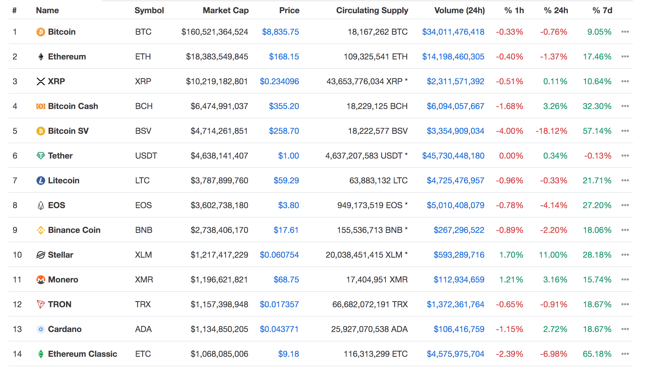Click EOS volume $5,010,408,079

[x=455, y=205]
